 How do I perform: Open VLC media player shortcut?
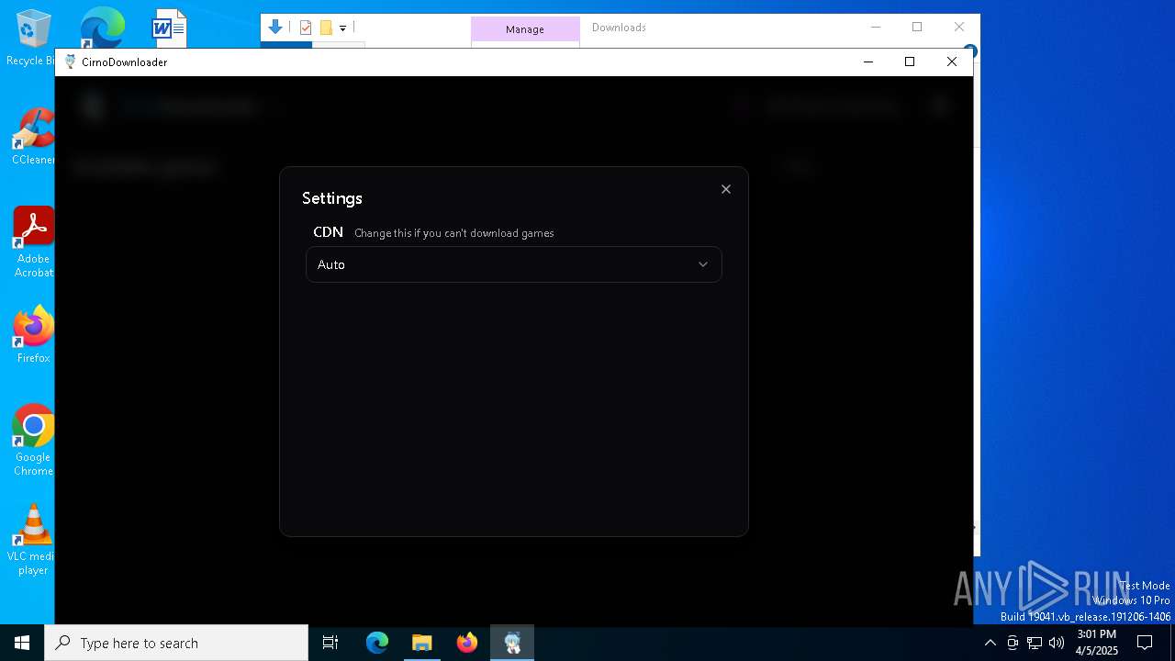coord(33,540)
